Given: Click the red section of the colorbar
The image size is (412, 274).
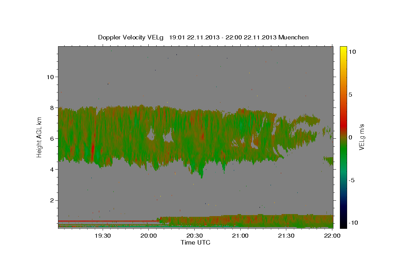Looking at the screenshot, I should click(x=343, y=125).
